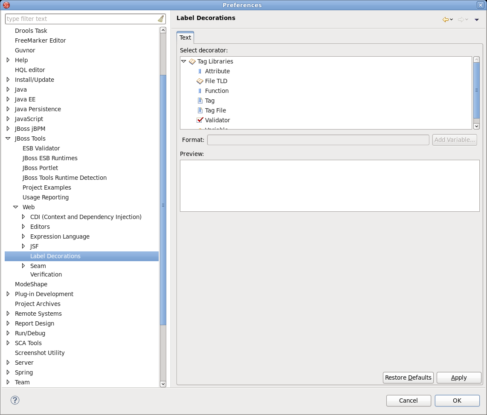
Task: Collapse the JBoss Tools tree node
Action: (x=8, y=138)
